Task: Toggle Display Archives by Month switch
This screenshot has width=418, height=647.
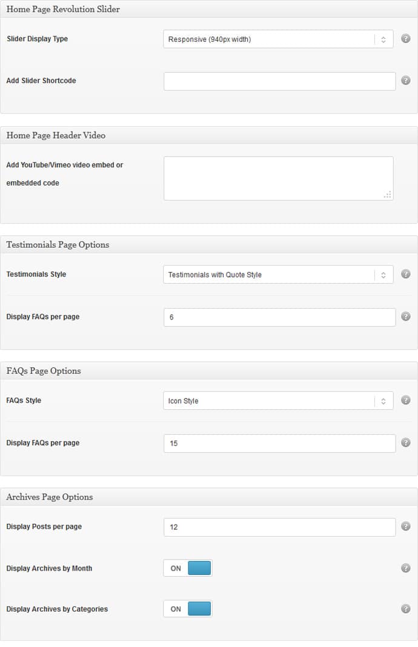Action: coord(188,568)
